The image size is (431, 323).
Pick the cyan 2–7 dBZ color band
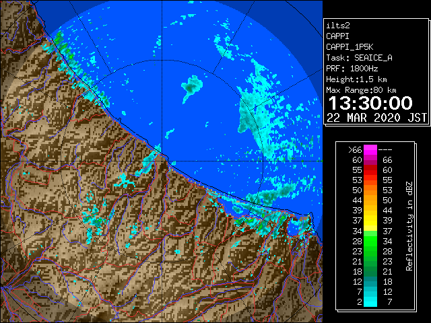click(370, 302)
